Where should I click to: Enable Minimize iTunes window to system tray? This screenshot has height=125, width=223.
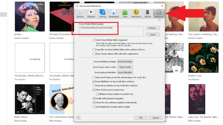pos(97,94)
